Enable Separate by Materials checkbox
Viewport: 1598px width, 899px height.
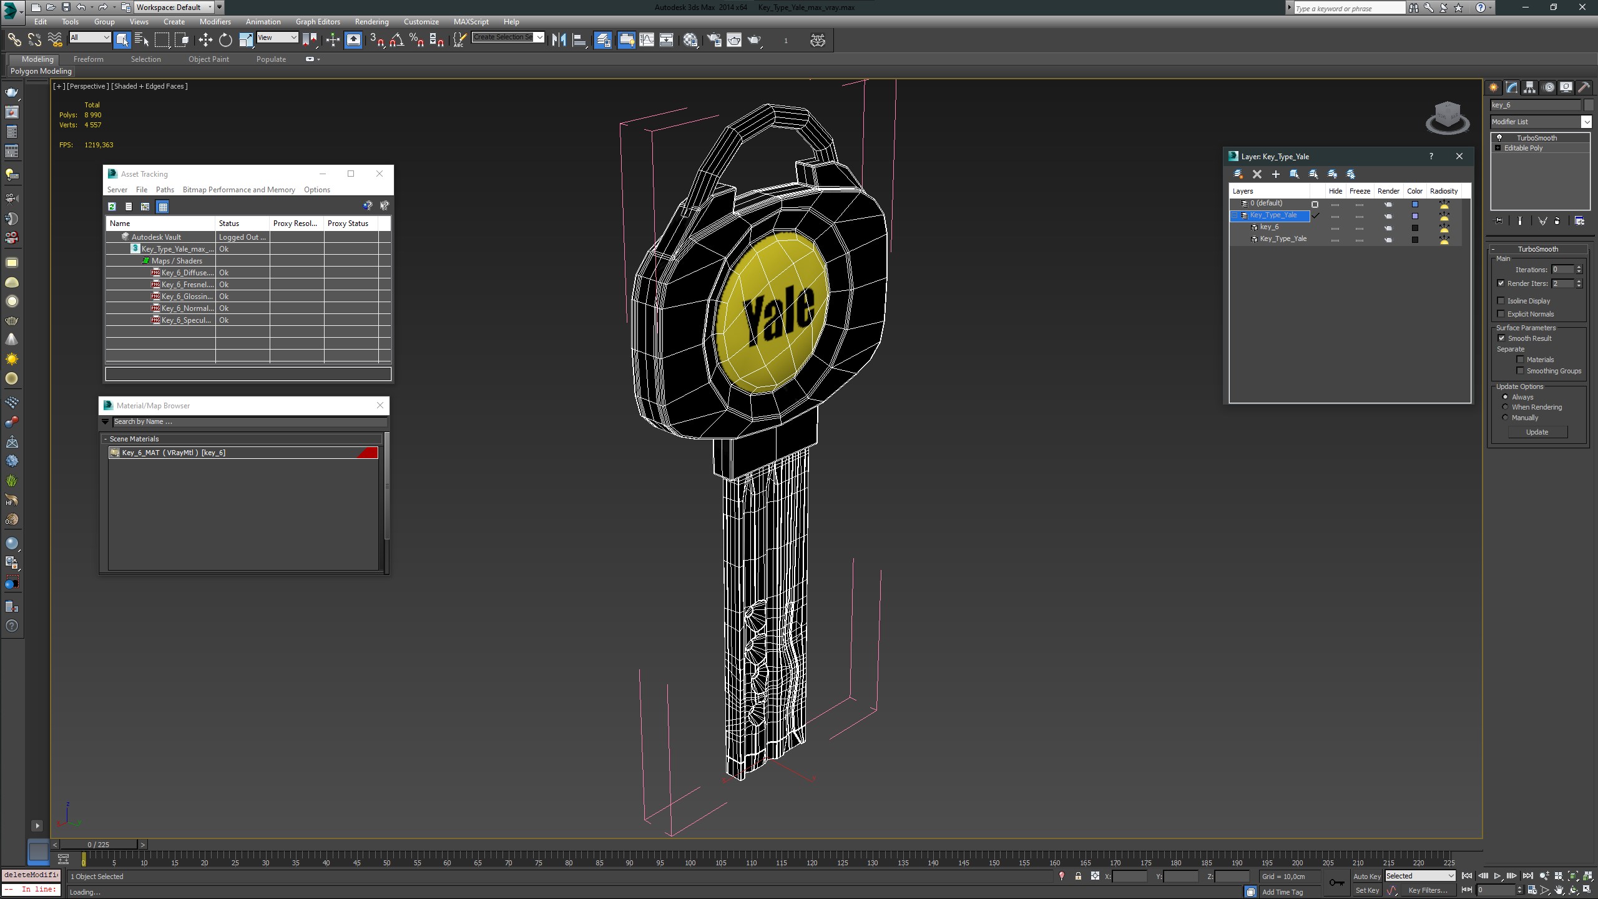1521,360
